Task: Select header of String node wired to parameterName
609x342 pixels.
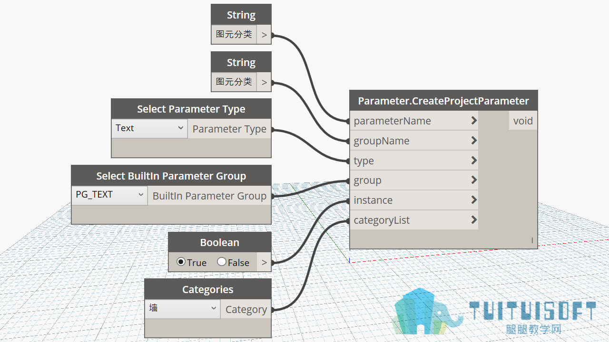Action: [241, 15]
